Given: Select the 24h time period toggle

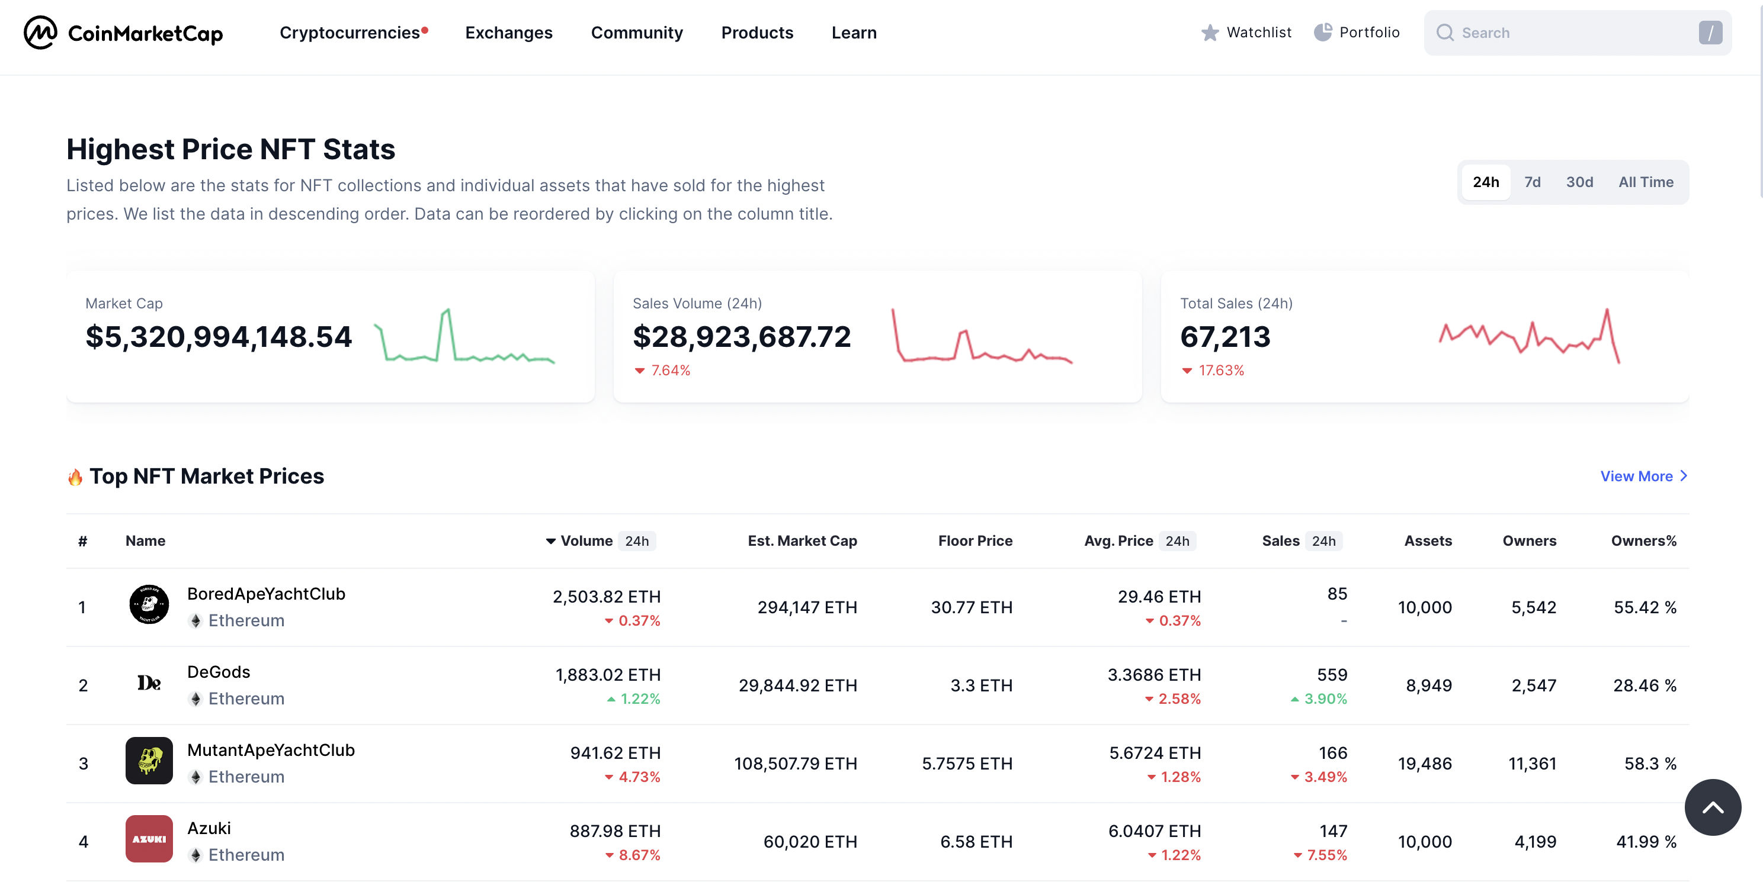Looking at the screenshot, I should tap(1486, 181).
